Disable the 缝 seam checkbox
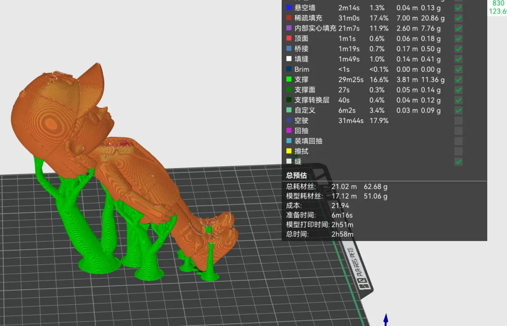 (458, 162)
